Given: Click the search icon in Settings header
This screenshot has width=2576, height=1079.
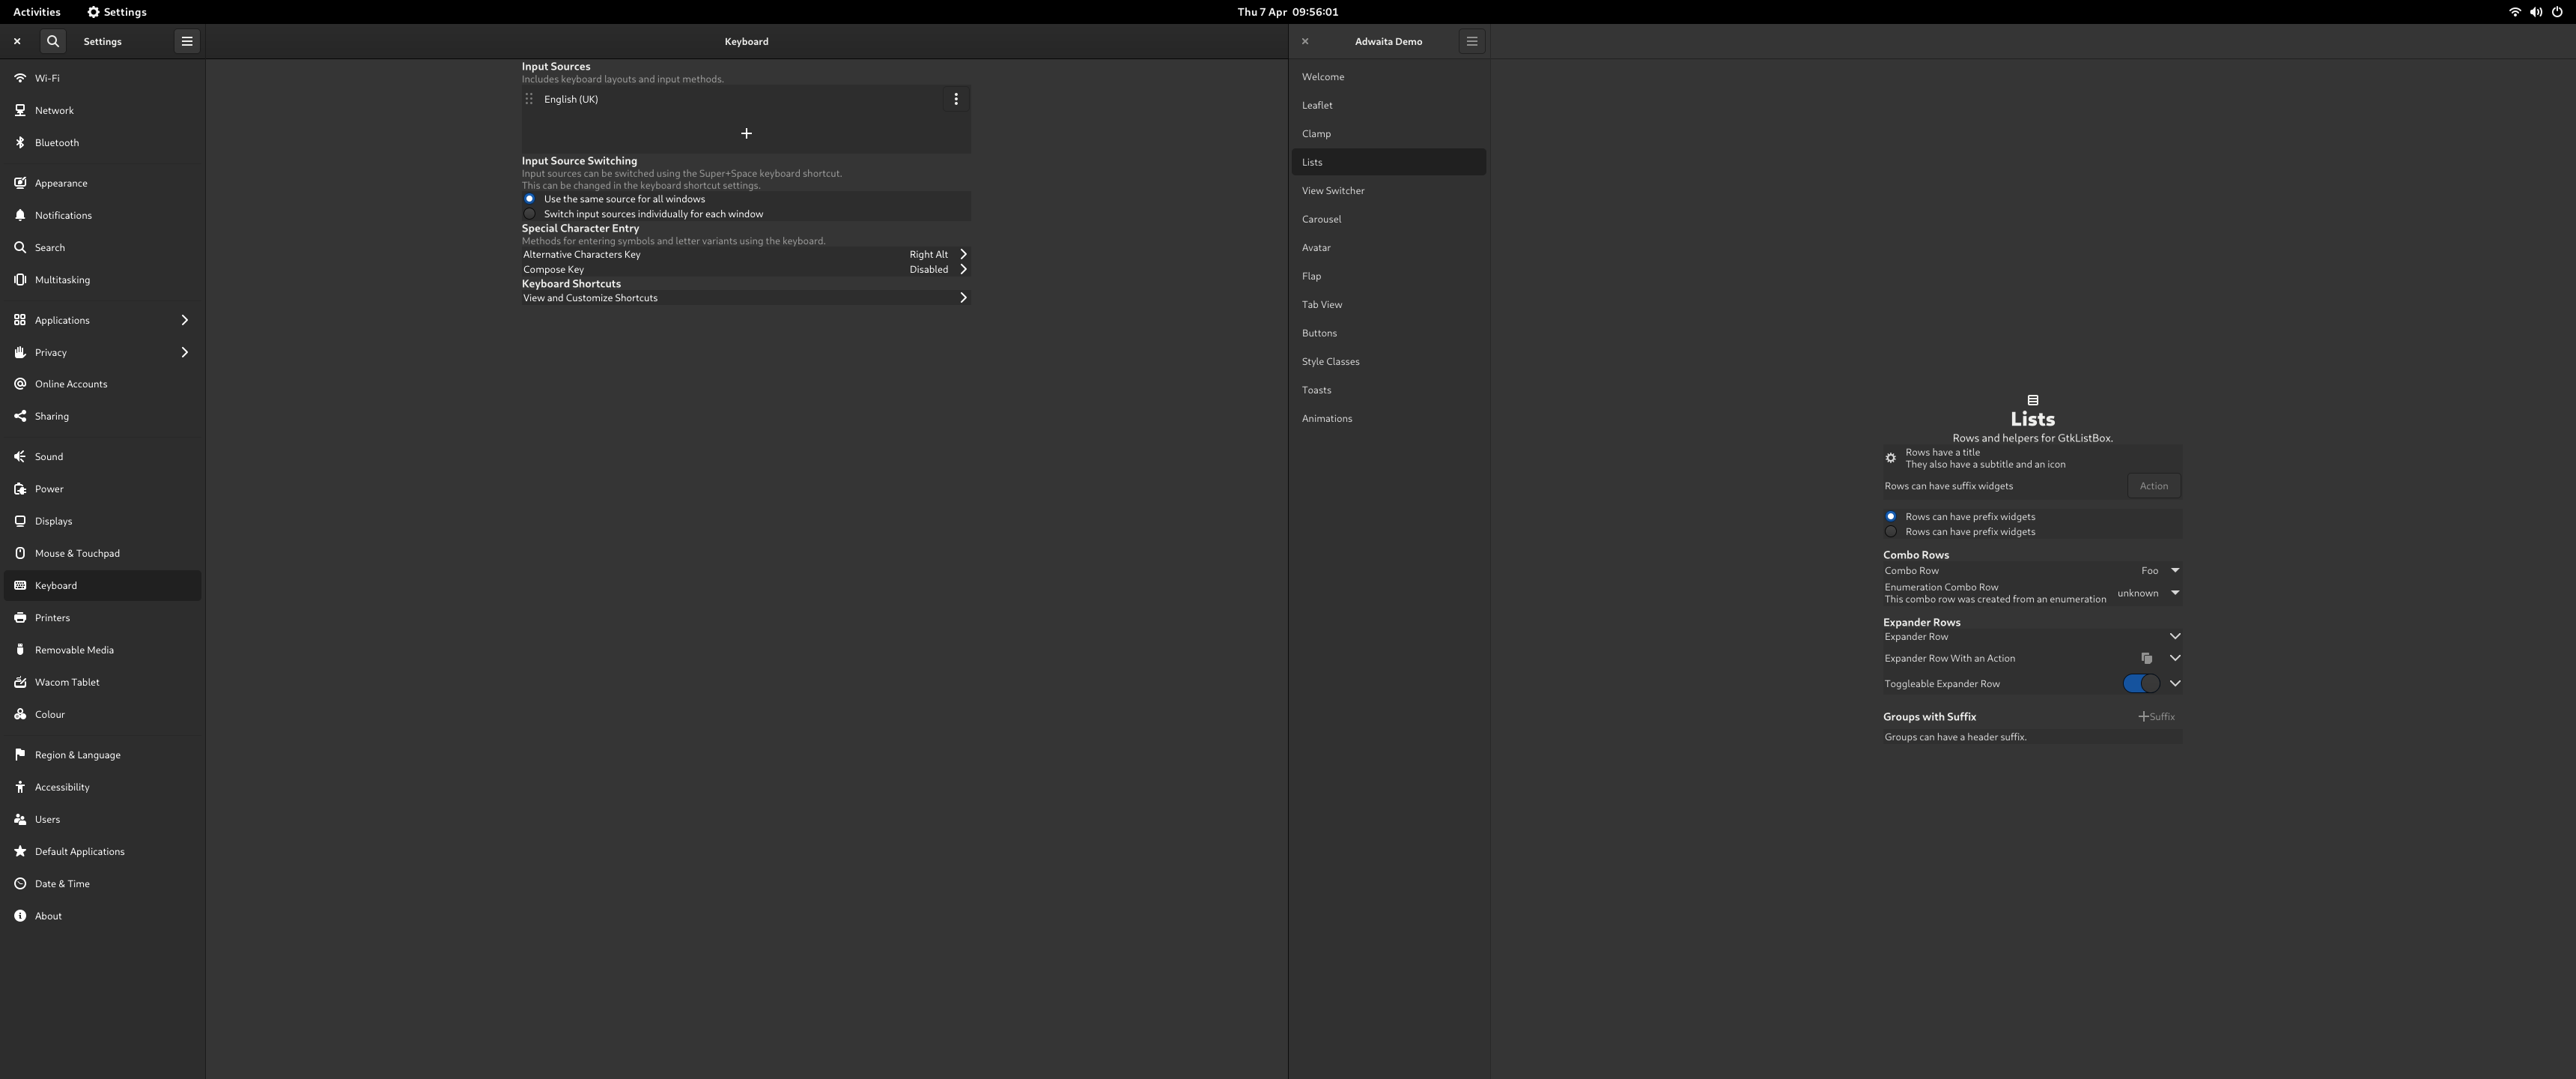Looking at the screenshot, I should point(53,41).
